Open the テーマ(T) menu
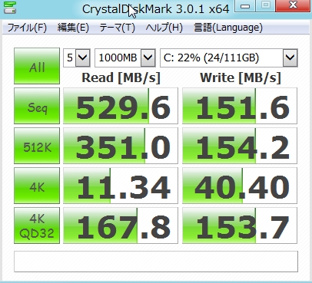The width and height of the screenshot is (312, 283). pos(117,28)
